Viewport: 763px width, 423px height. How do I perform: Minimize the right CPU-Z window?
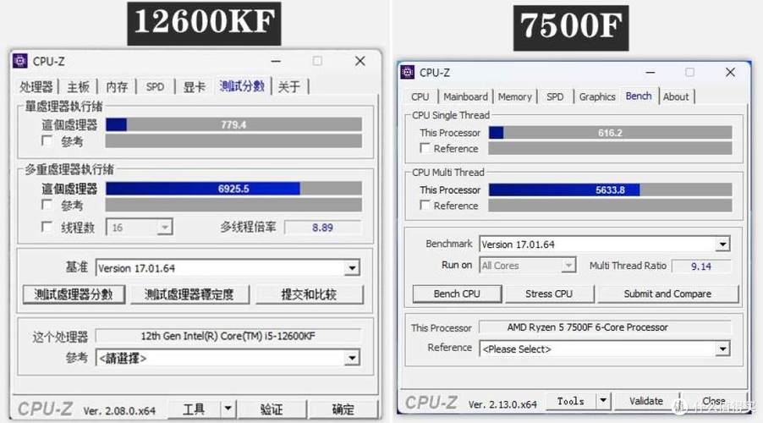tap(649, 73)
